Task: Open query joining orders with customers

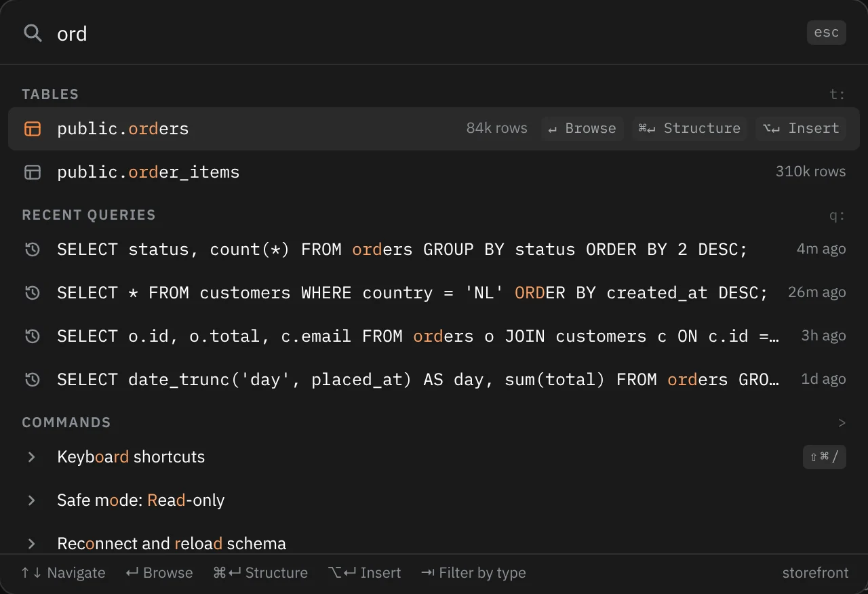Action: [x=434, y=336]
